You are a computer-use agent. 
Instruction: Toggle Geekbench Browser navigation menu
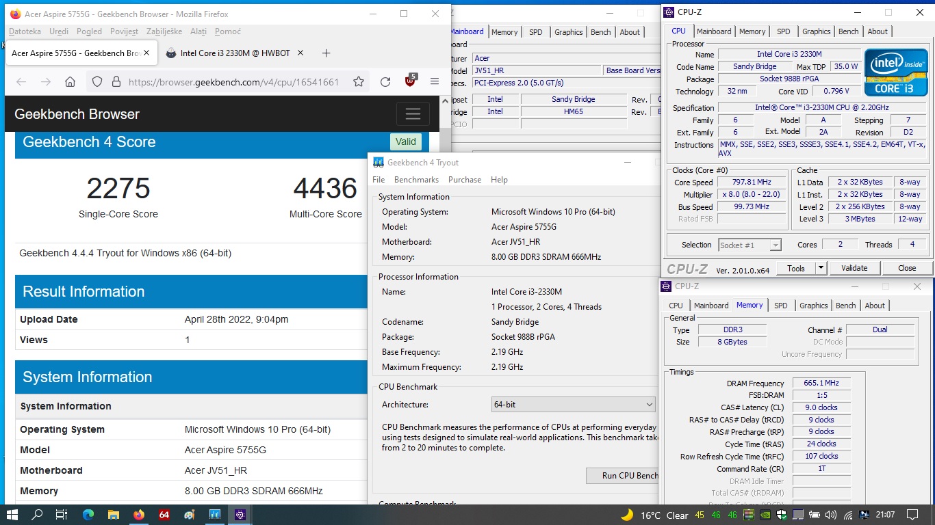click(413, 114)
